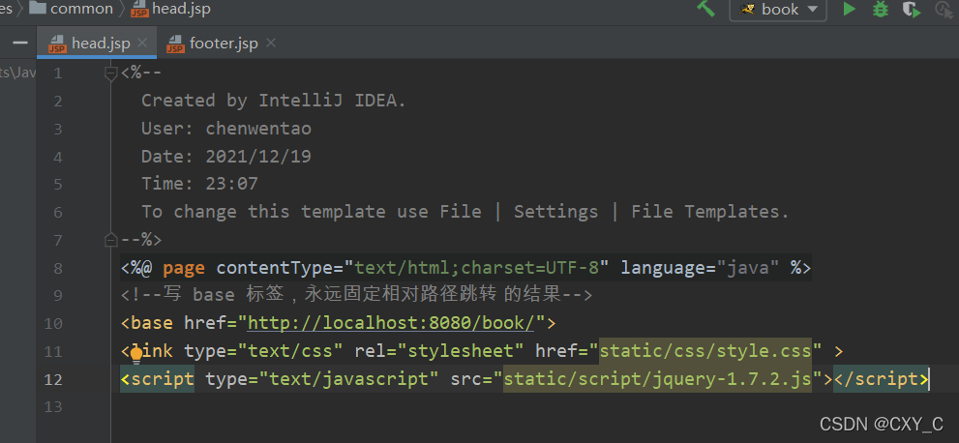This screenshot has height=443, width=959.
Task: Run with coverage using the shield icon
Action: point(912,9)
